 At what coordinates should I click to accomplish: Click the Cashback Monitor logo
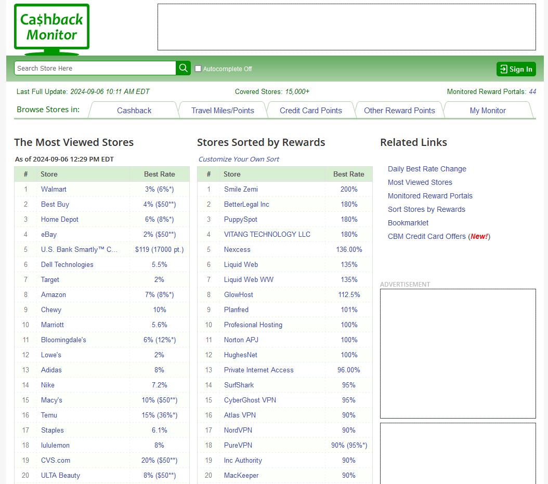51,28
